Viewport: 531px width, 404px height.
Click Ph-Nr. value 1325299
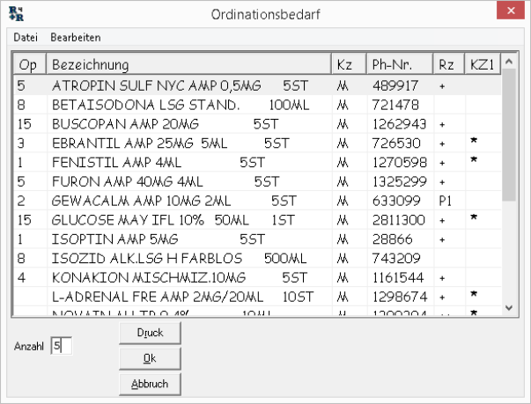coord(399,181)
